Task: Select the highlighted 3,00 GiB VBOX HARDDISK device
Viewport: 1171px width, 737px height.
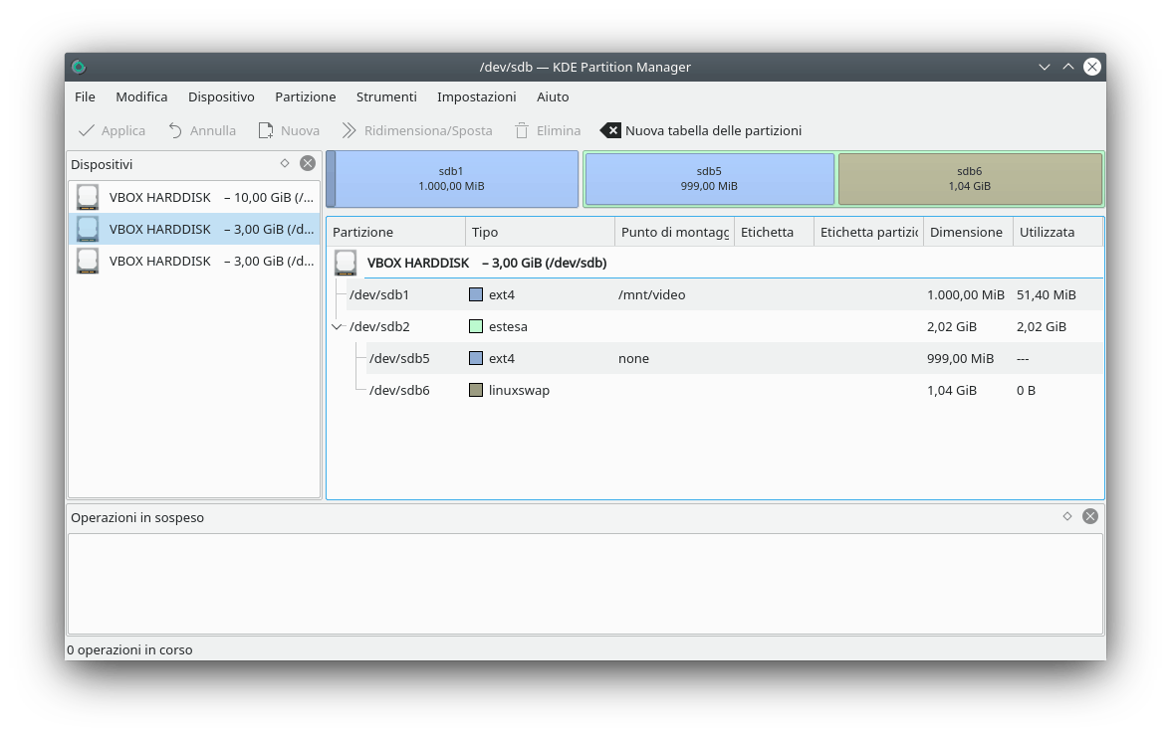Action: (194, 229)
